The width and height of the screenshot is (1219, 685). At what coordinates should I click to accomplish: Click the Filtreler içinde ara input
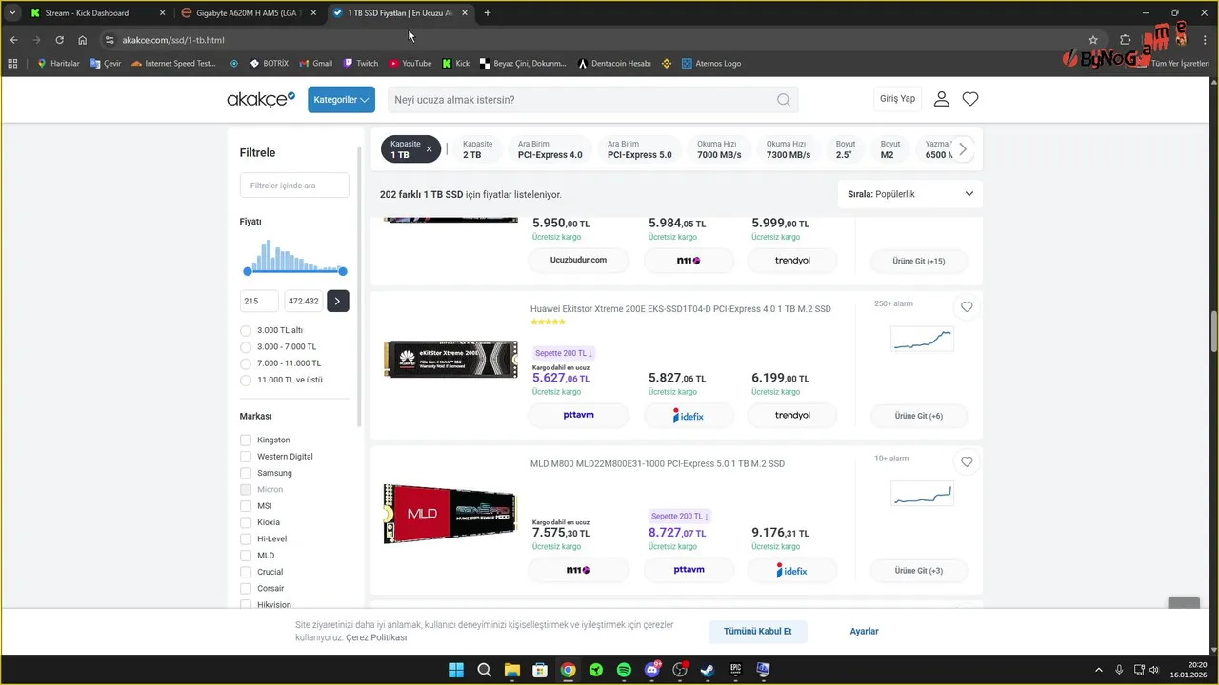(x=294, y=186)
